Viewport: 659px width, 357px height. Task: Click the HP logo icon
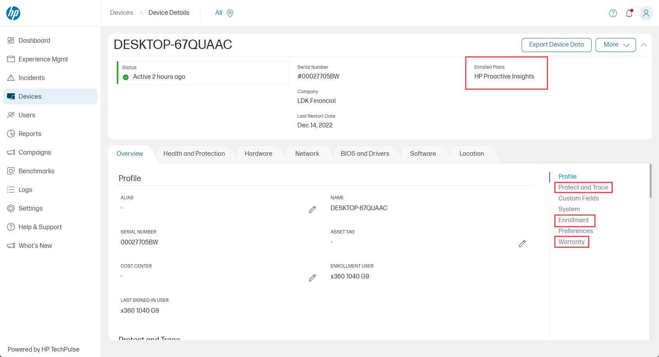coord(13,13)
